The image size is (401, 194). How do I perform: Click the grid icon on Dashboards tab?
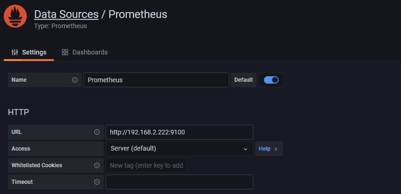tap(65, 52)
